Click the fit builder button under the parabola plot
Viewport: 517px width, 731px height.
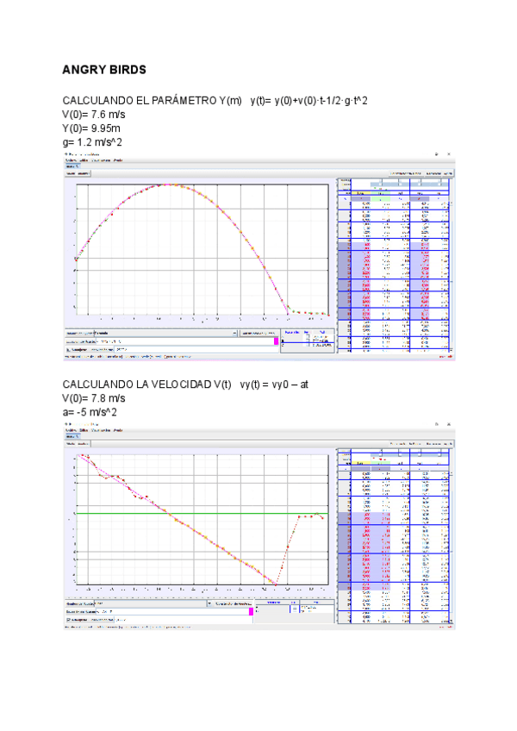[x=258, y=333]
